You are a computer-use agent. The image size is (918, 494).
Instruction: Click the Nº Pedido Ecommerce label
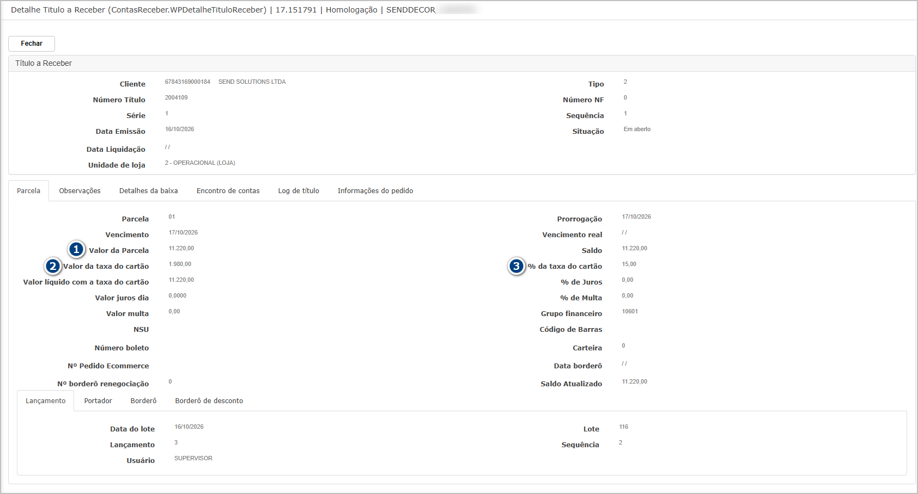click(108, 366)
